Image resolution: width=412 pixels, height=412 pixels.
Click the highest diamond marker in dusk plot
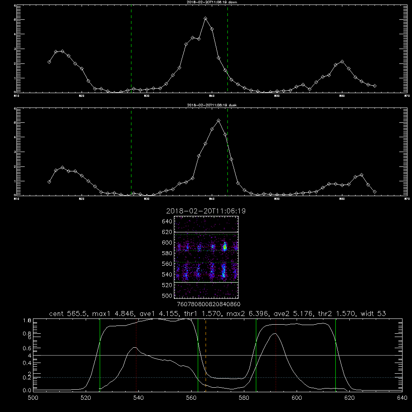click(x=218, y=121)
